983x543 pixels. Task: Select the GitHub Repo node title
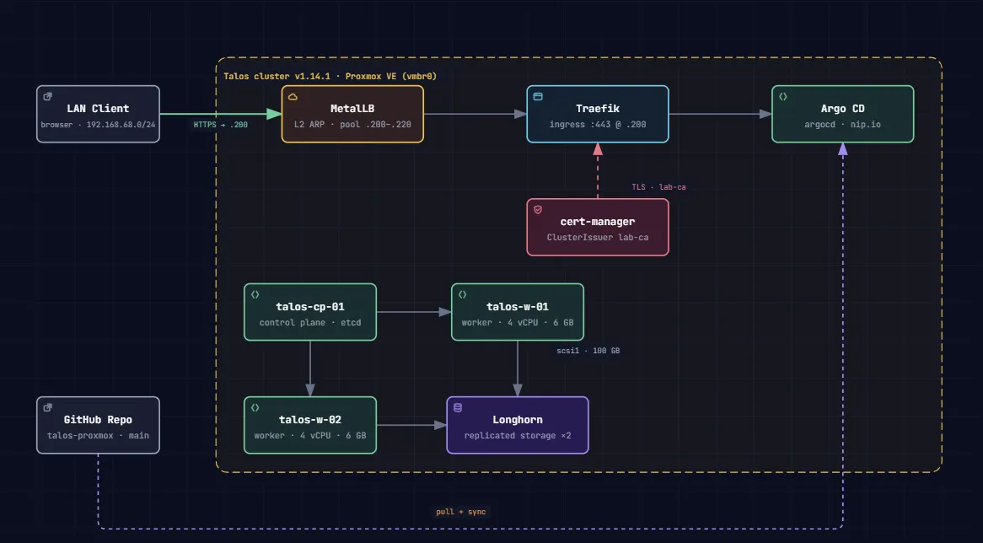pos(98,420)
